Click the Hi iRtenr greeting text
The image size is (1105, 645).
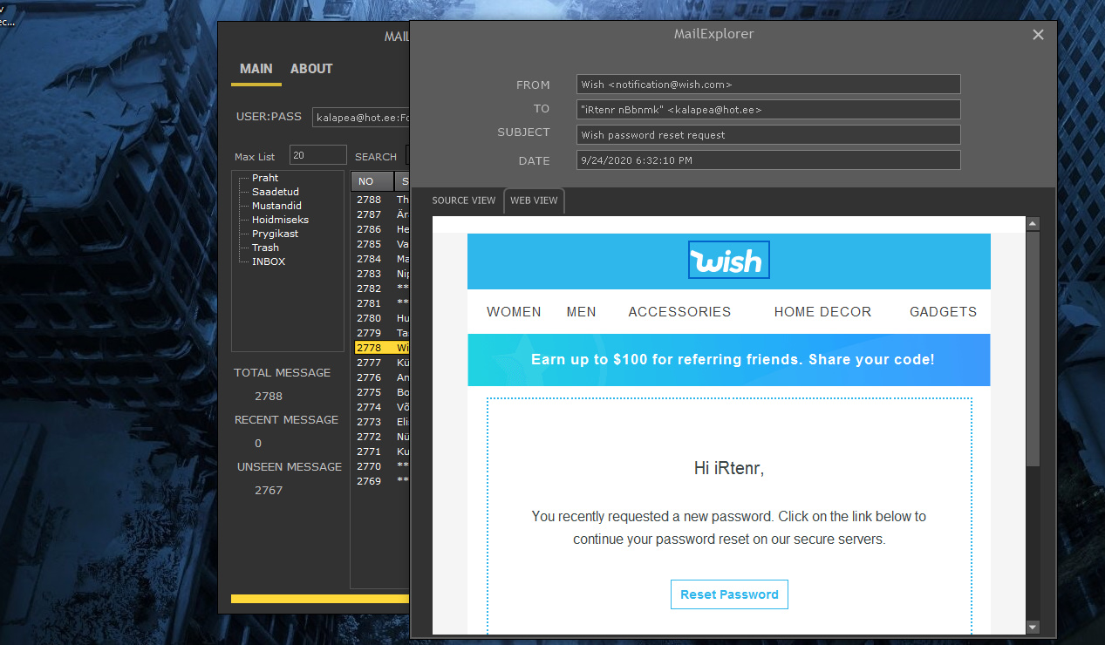tap(729, 469)
